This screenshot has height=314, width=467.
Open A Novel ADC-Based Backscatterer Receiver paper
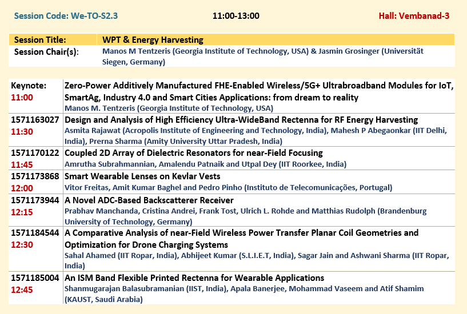pyautogui.click(x=149, y=200)
